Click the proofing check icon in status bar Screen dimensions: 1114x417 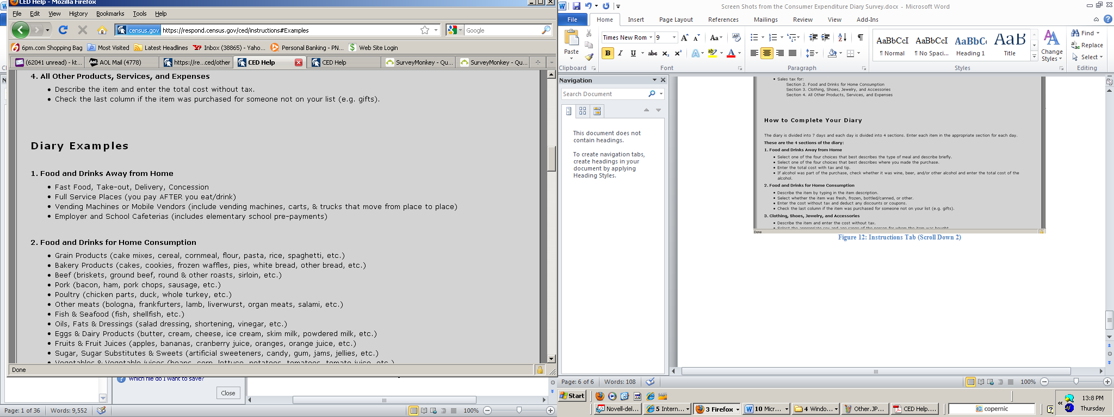[x=650, y=382]
